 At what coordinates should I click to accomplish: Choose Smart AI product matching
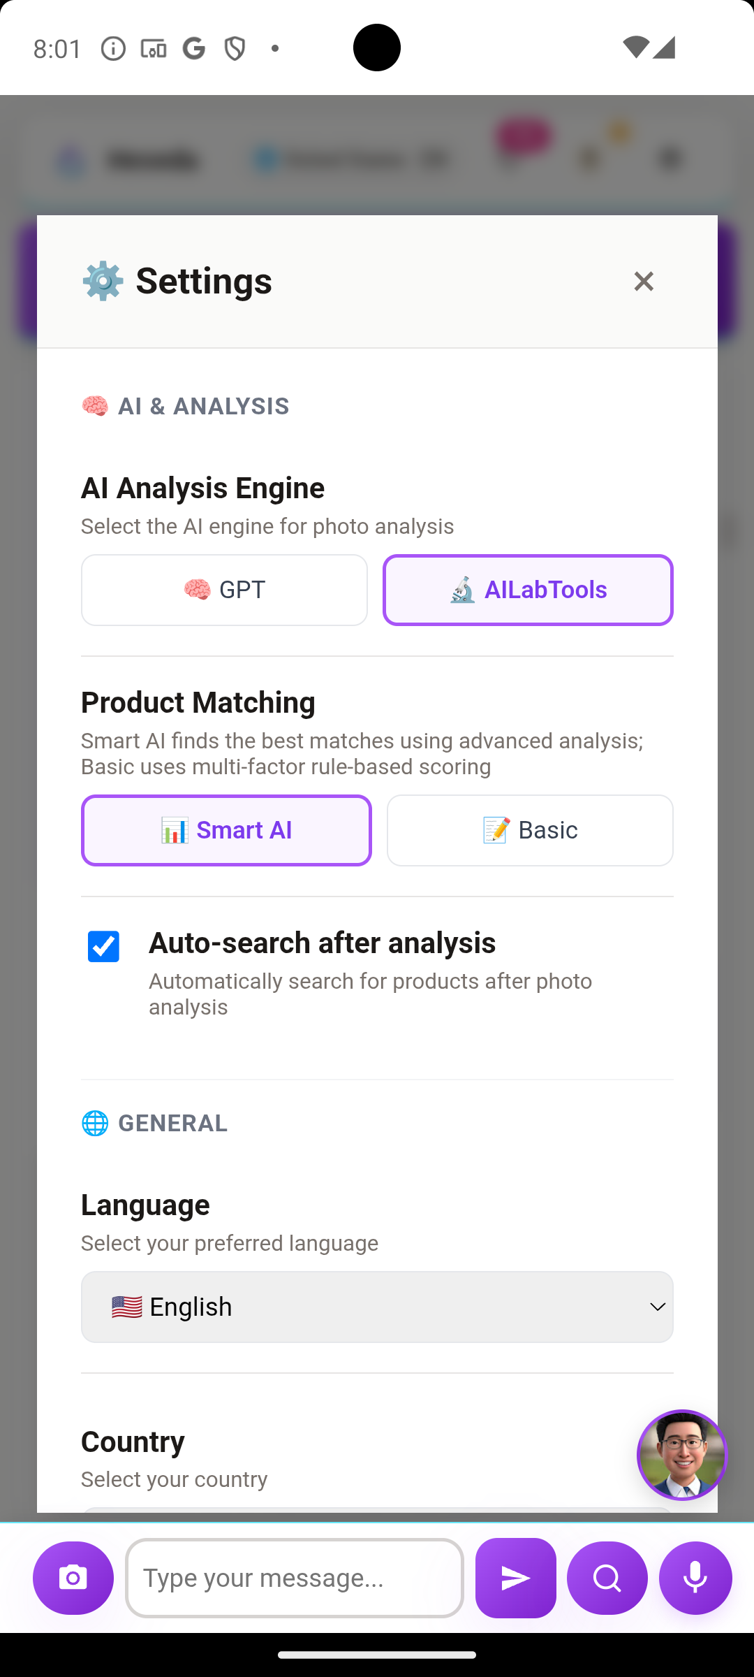coord(226,830)
